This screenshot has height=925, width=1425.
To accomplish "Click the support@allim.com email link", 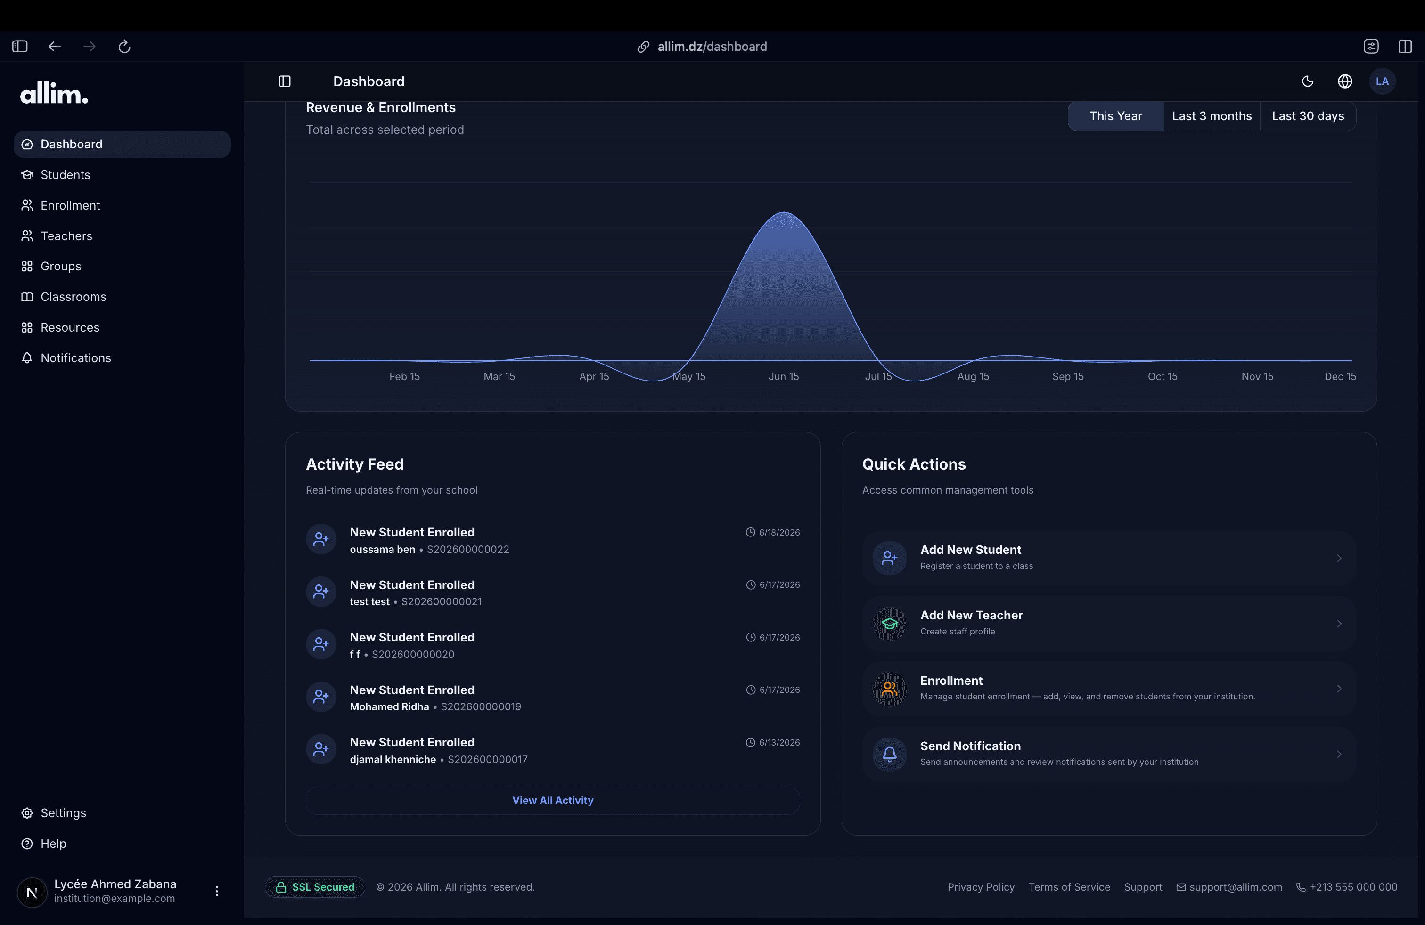I will click(1229, 887).
